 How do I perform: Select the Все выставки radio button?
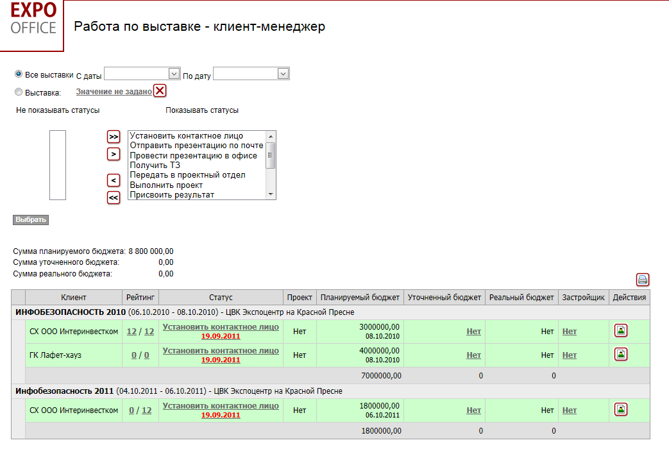click(19, 74)
